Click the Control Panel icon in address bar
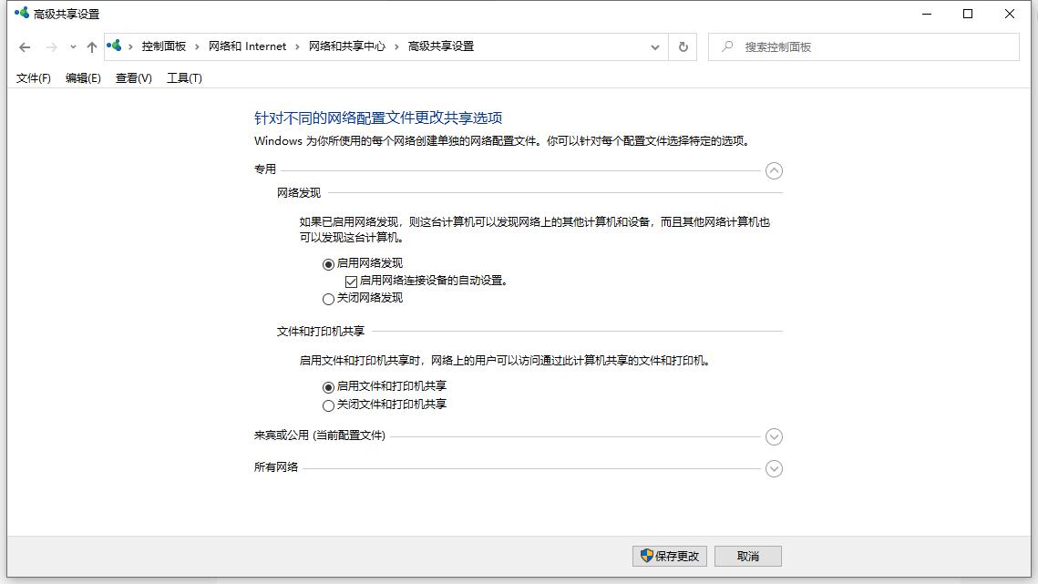Image resolution: width=1038 pixels, height=584 pixels. pos(114,45)
